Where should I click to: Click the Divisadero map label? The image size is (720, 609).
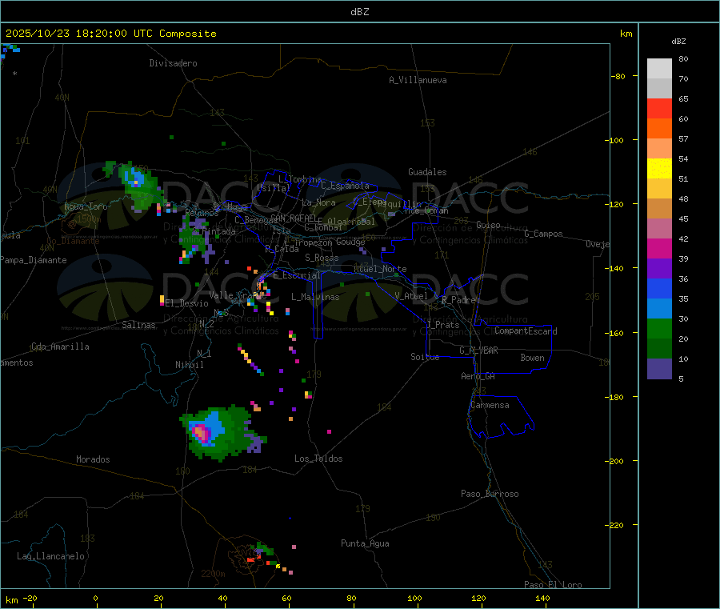(x=173, y=63)
